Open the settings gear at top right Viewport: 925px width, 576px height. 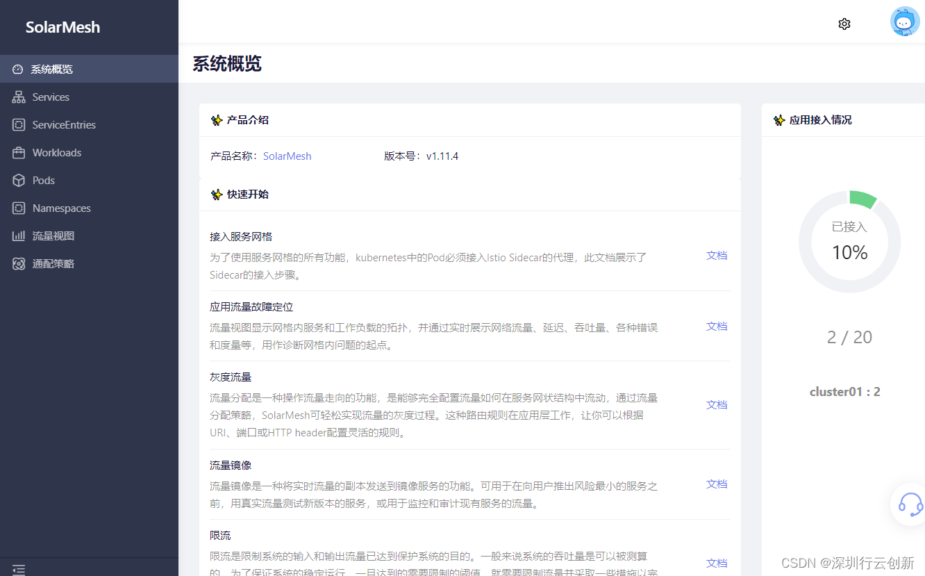(x=844, y=23)
